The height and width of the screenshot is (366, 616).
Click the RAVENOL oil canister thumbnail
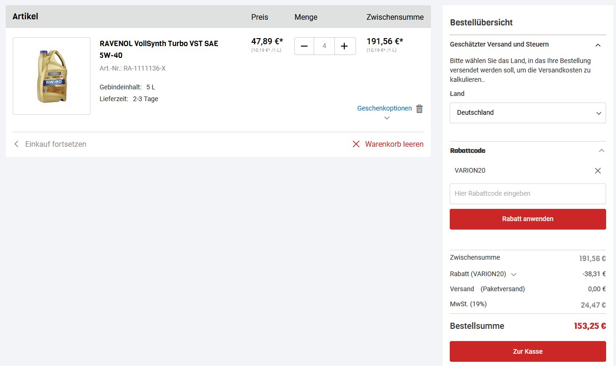tap(52, 76)
